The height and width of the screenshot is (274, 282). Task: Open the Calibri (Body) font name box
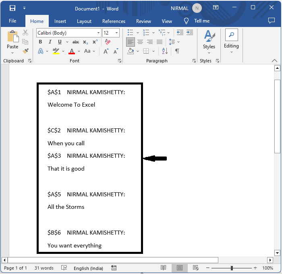[68, 33]
